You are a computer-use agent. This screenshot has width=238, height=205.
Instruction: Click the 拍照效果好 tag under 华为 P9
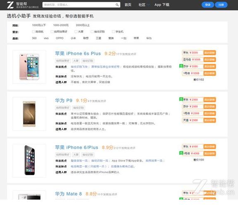(63, 108)
